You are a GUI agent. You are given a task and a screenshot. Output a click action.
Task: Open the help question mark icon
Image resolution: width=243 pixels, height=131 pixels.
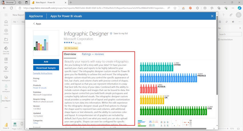[223, 15]
